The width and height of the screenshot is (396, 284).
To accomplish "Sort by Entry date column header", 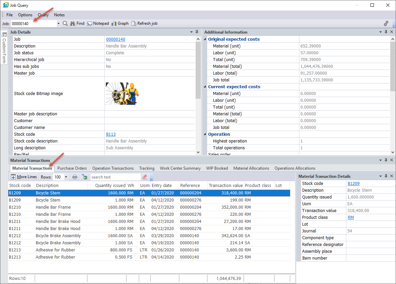I will [x=165, y=186].
